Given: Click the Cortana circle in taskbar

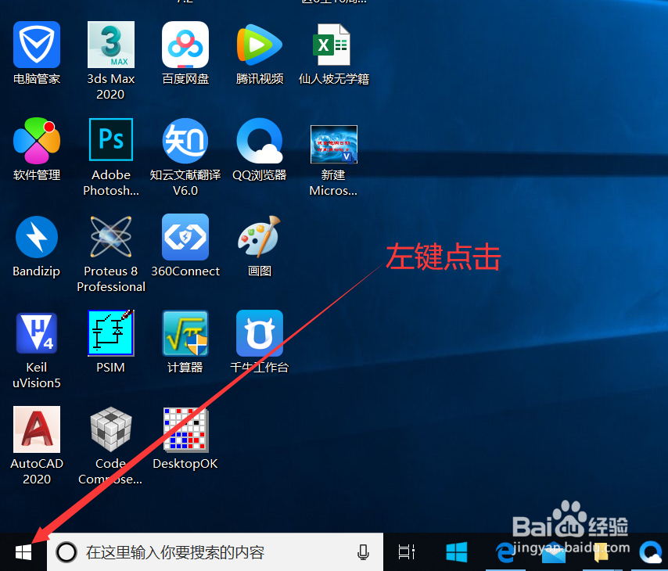Looking at the screenshot, I should tap(66, 552).
